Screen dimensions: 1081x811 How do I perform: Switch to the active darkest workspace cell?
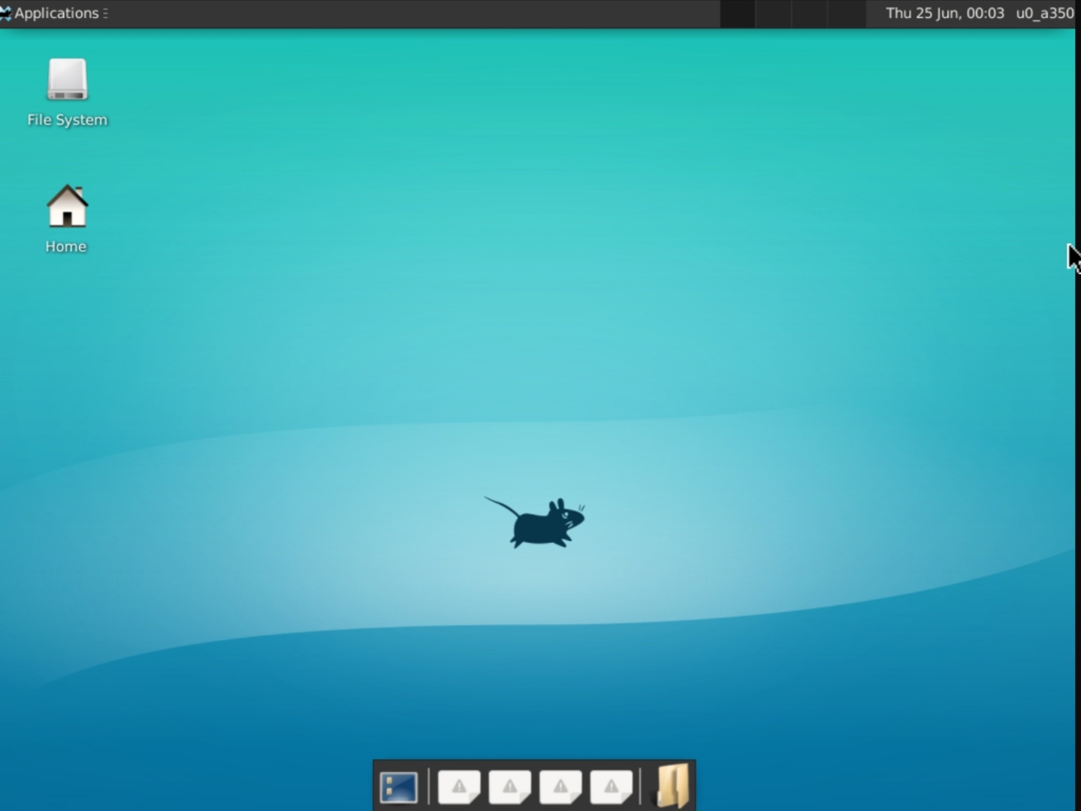738,14
